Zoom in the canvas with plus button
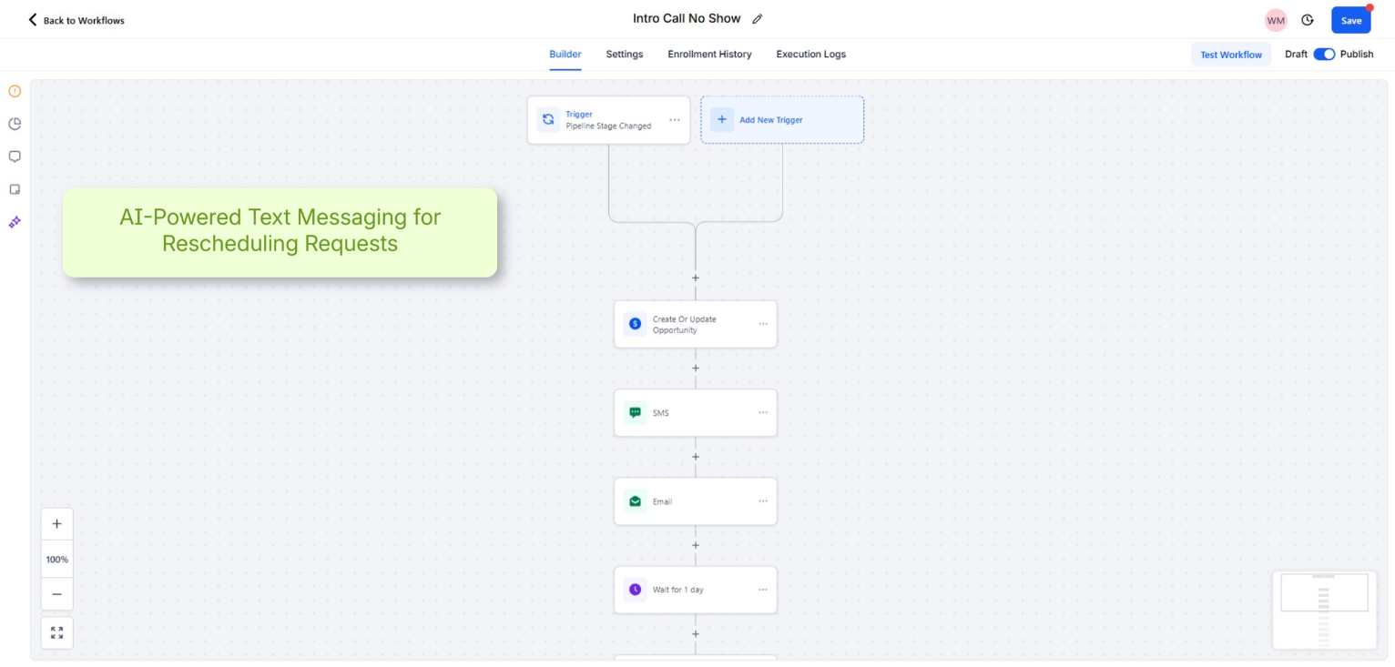1395x667 pixels. coord(56,524)
